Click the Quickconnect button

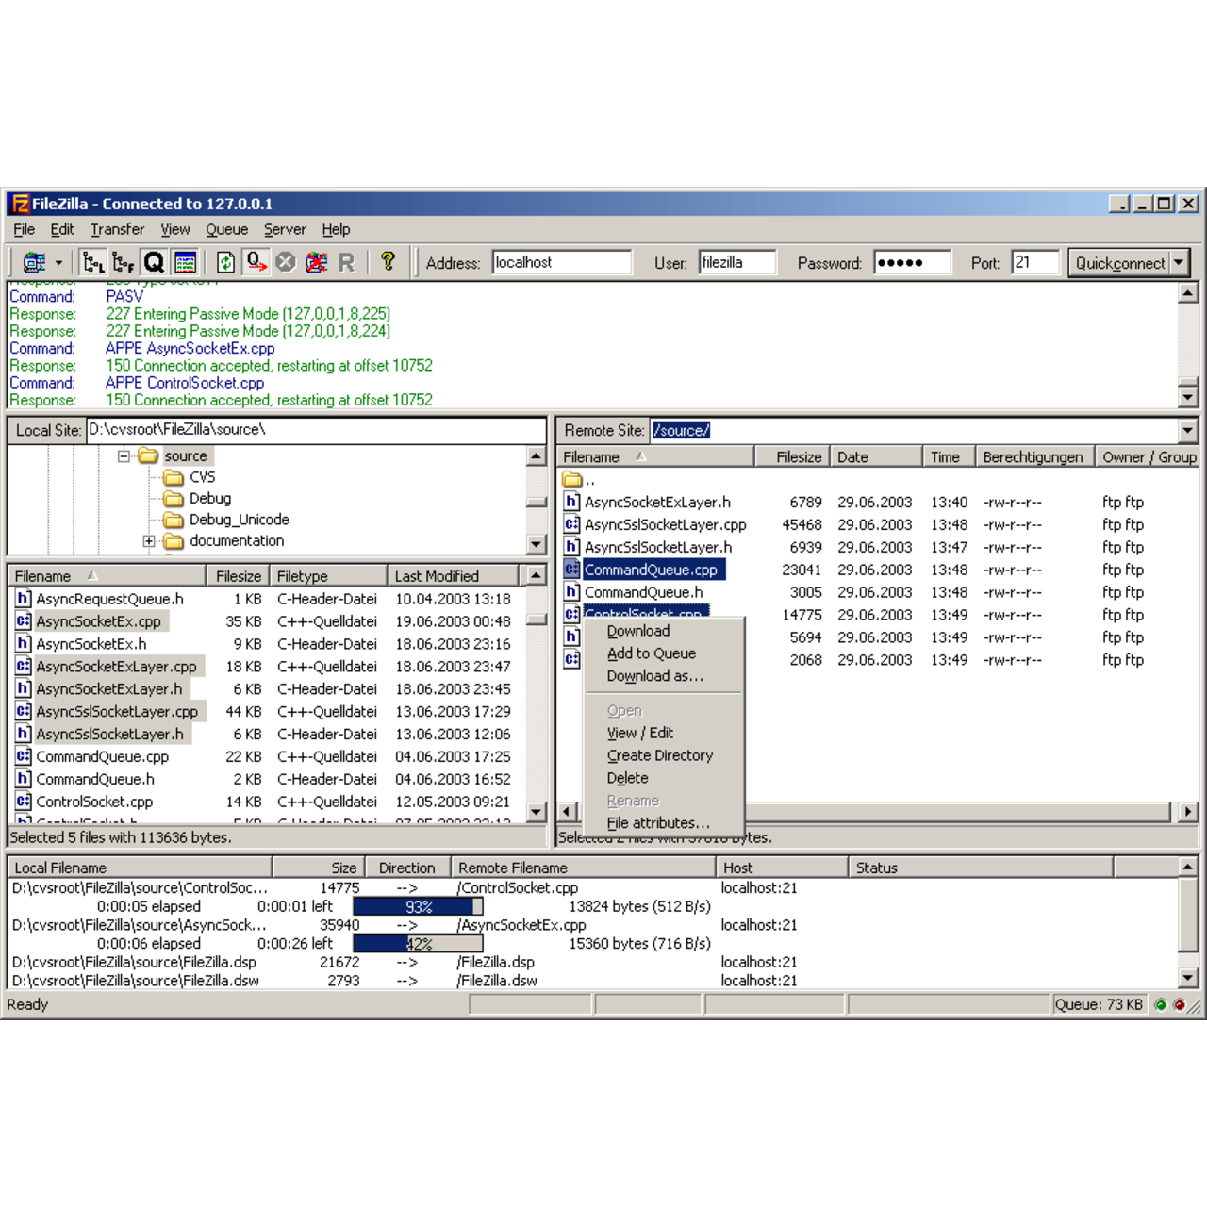point(1122,262)
